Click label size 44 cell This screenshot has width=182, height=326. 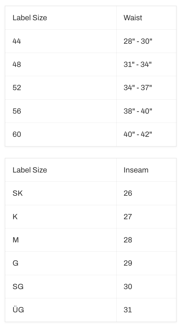point(17,41)
